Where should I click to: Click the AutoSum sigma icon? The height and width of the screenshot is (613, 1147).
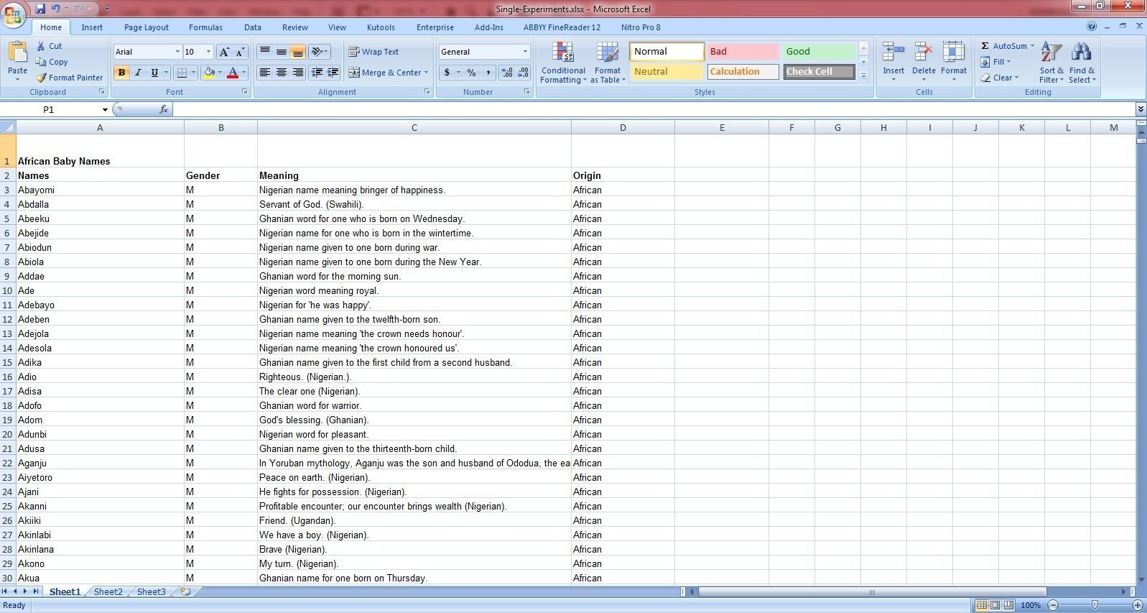985,46
